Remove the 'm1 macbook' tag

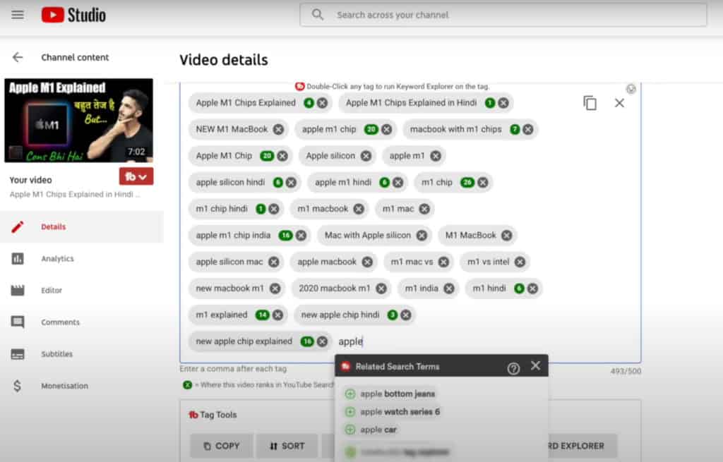(x=358, y=209)
